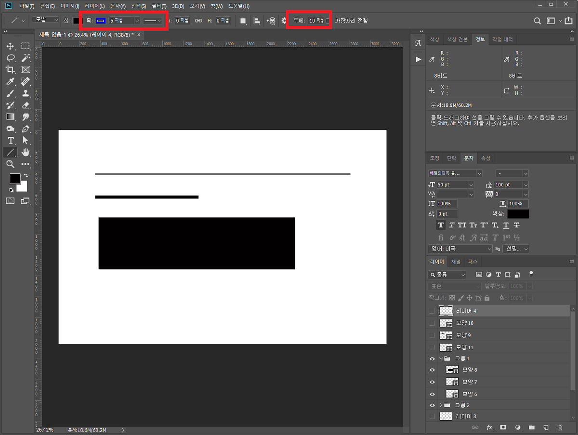The image size is (578, 435).
Task: Open the stroke color swatch
Action: 101,21
